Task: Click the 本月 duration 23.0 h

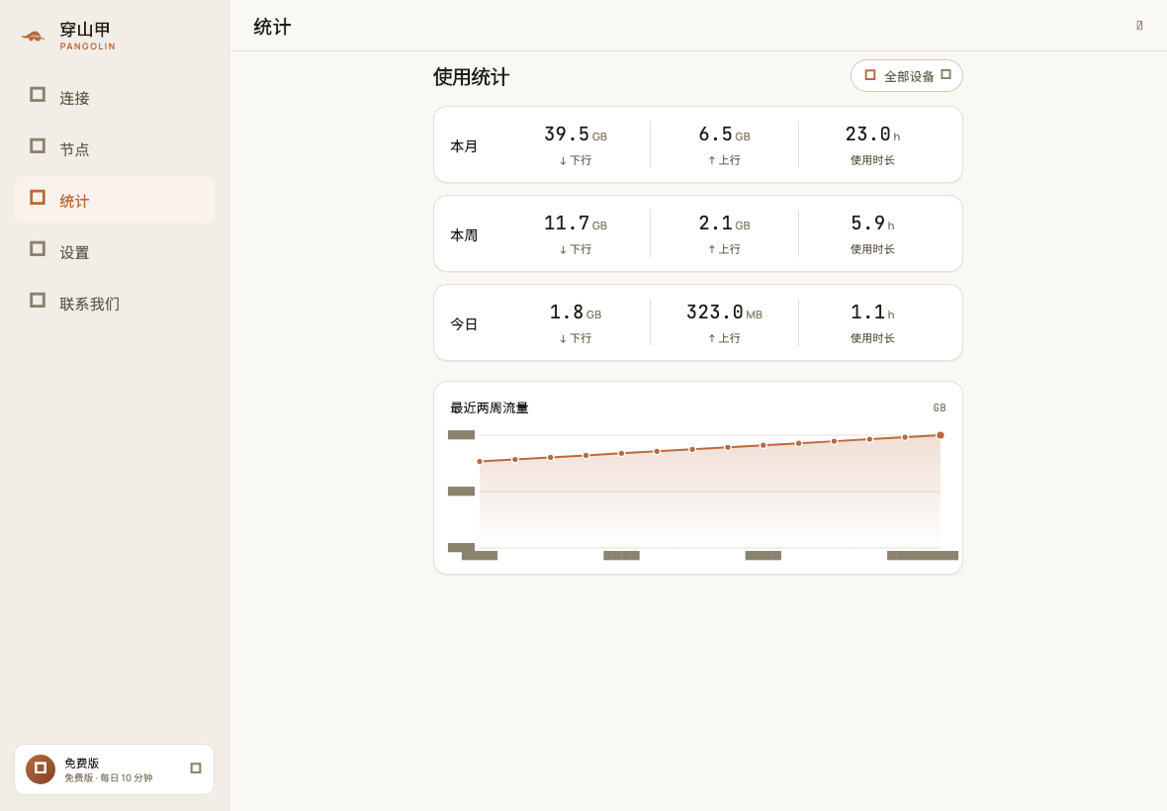Action: coord(872,135)
